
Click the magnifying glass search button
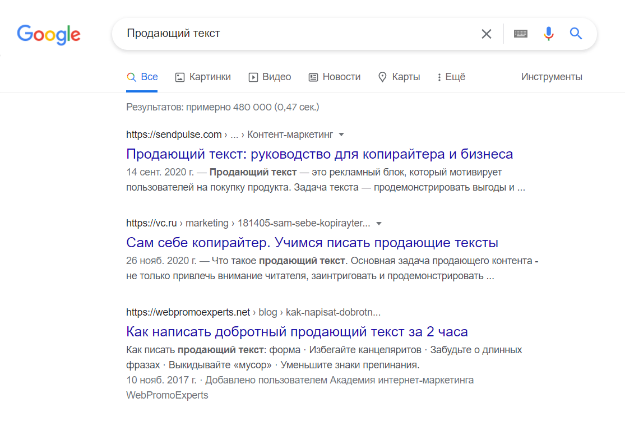[576, 34]
